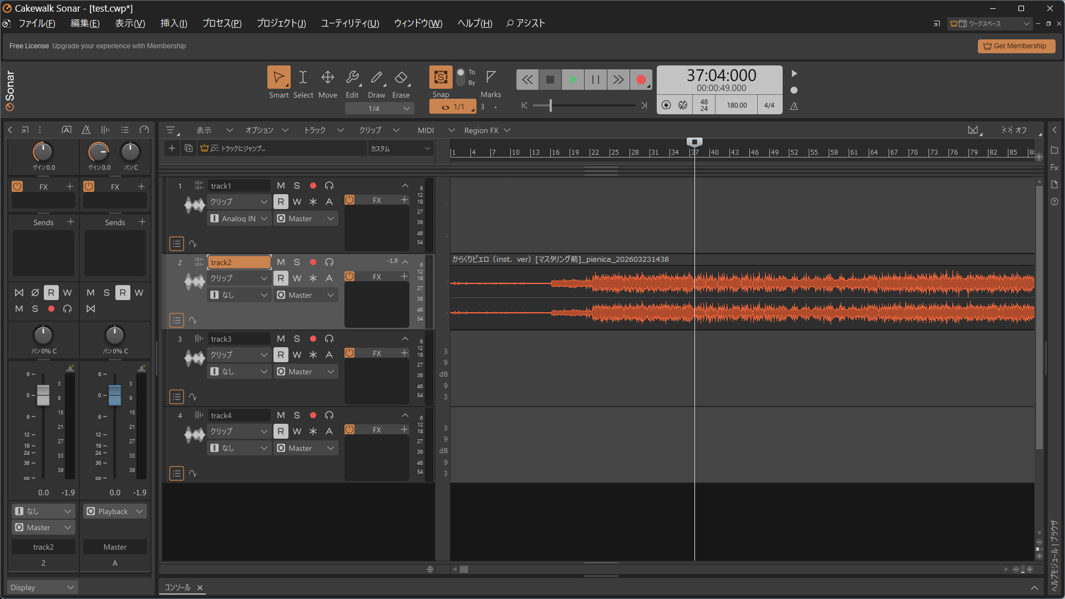Viewport: 1065px width, 599px height.
Task: Select the Smart tool
Action: click(278, 78)
